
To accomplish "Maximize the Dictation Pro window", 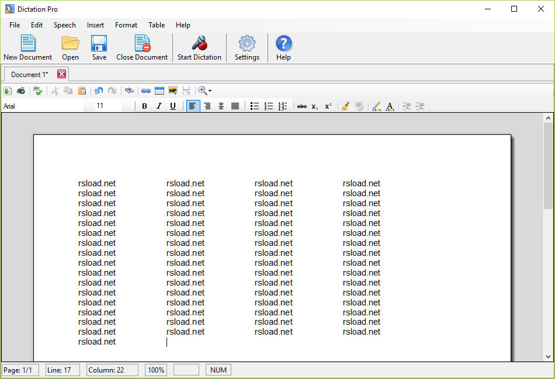I will pyautogui.click(x=514, y=9).
